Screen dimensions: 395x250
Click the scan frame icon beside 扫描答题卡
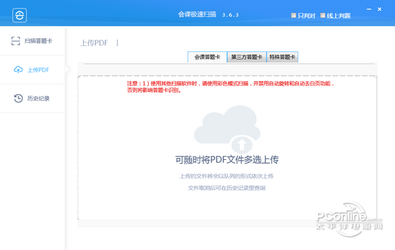(16, 41)
